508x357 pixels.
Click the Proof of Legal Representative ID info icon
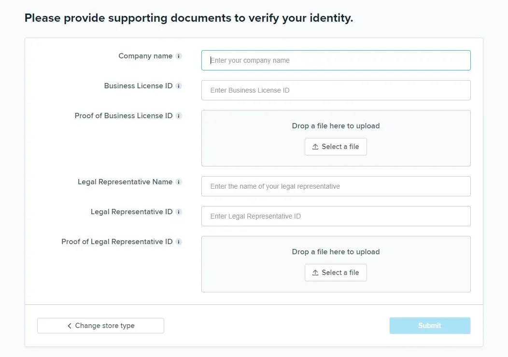[x=179, y=242]
